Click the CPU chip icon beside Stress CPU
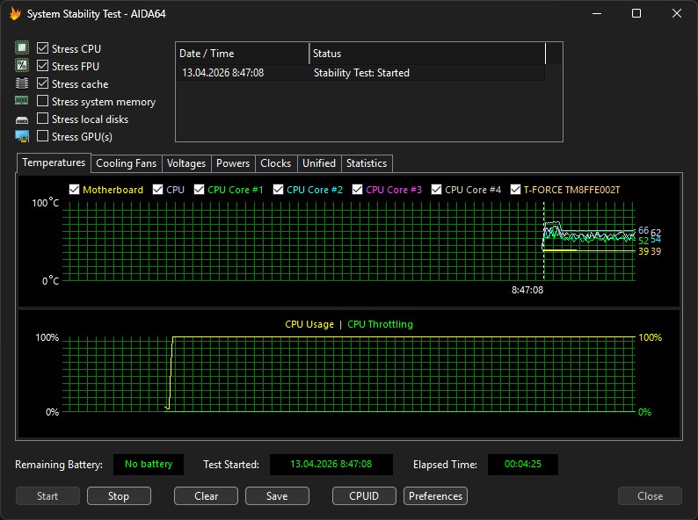Viewport: 698px width, 520px height. click(x=22, y=47)
